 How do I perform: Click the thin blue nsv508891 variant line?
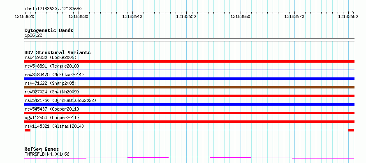(x=189, y=70)
